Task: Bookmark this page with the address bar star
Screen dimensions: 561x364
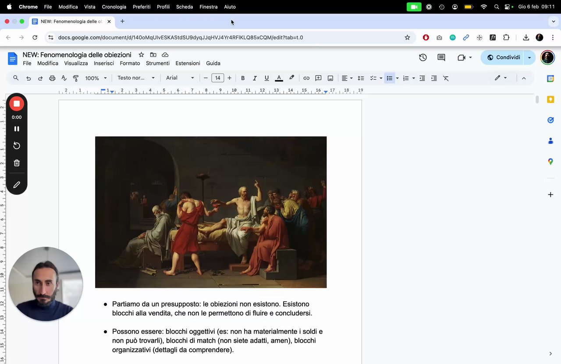Action: tap(407, 38)
